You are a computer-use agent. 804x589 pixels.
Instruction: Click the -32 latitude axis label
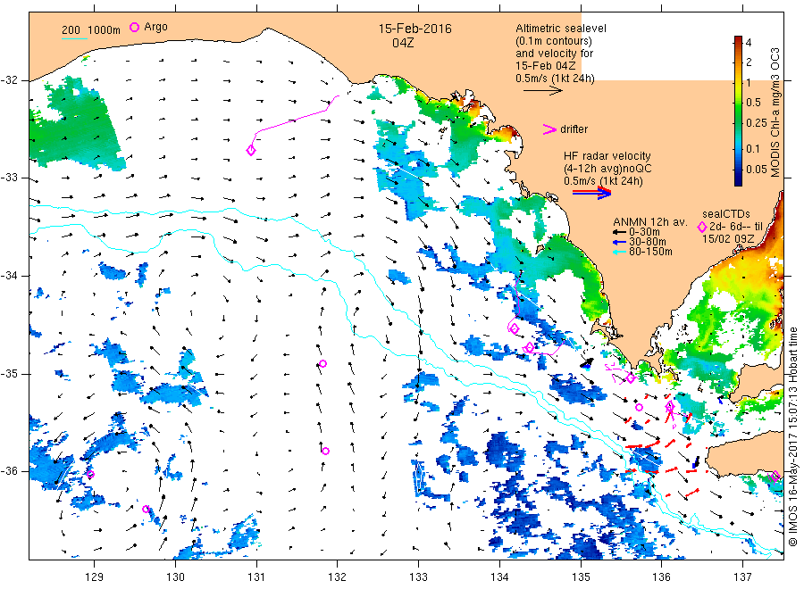pos(9,80)
